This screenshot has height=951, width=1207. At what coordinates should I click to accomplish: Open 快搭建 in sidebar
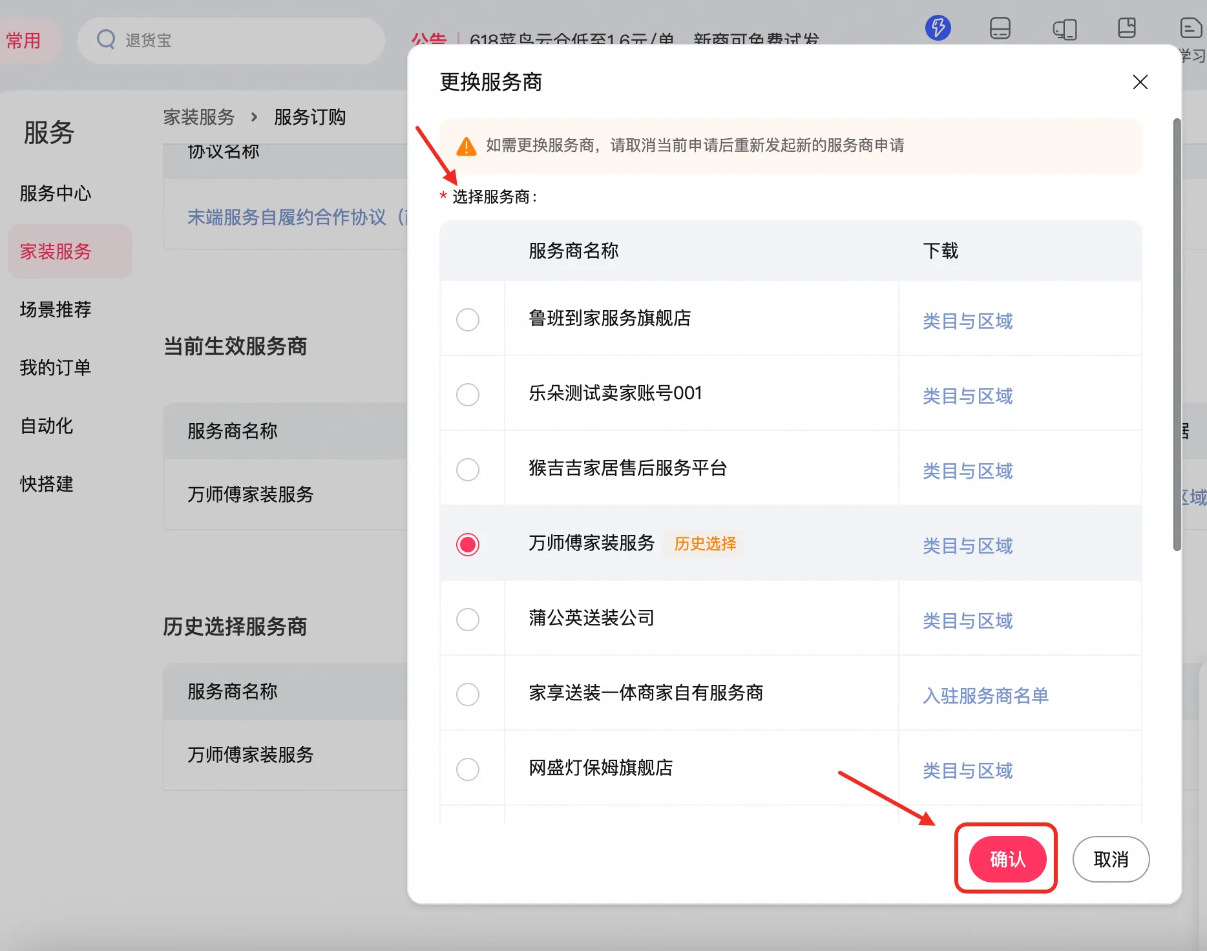[x=47, y=484]
